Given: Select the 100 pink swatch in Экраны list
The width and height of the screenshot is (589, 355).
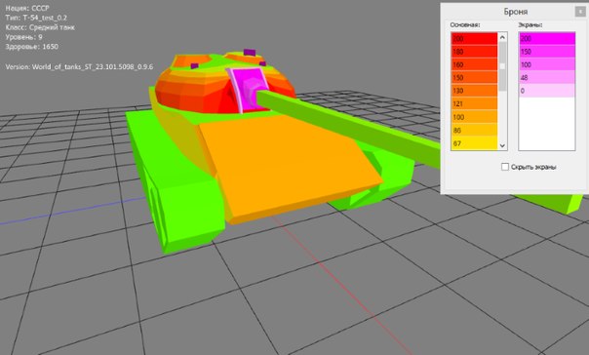Looking at the screenshot, I should [547, 64].
